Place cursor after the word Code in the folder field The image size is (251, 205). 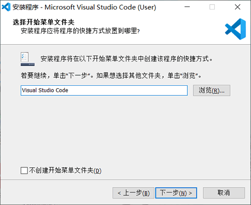(x=68, y=90)
